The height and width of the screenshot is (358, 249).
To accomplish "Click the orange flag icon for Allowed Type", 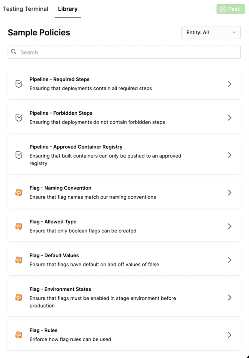I will [x=19, y=226].
